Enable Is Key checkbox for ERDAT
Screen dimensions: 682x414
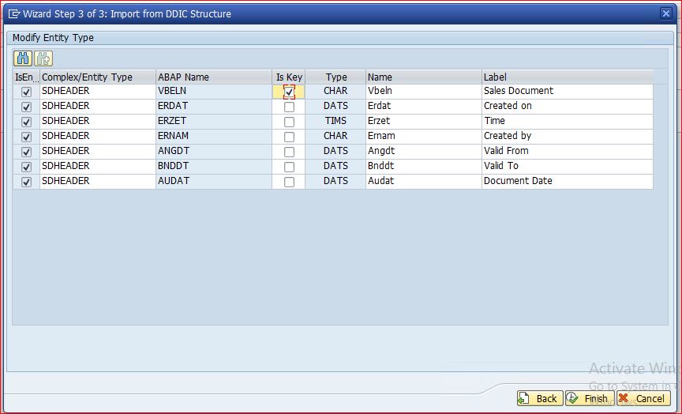(x=289, y=107)
